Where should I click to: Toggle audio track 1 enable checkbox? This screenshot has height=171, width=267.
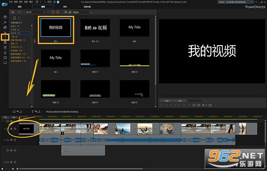(11, 140)
